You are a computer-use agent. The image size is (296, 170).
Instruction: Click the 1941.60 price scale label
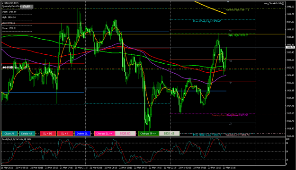pos(290,7)
